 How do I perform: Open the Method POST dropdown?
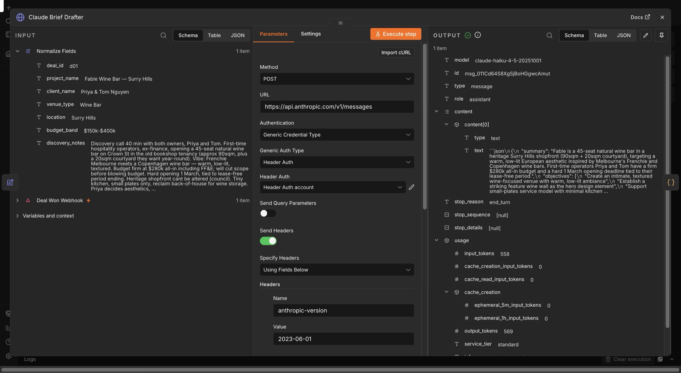[337, 79]
